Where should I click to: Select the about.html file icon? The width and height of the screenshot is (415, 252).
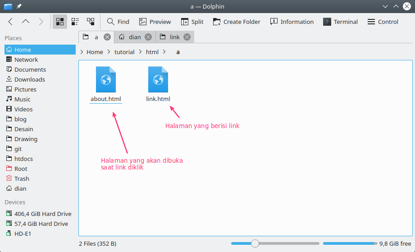coord(106,79)
